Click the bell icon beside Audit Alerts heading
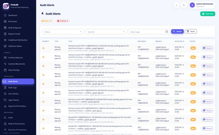219x135 pixels. point(42,14)
